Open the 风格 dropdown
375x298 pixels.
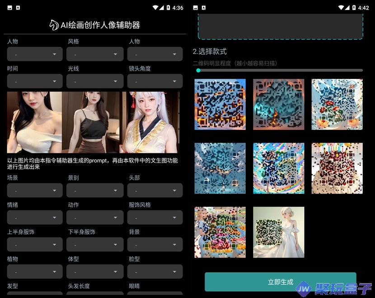point(95,54)
